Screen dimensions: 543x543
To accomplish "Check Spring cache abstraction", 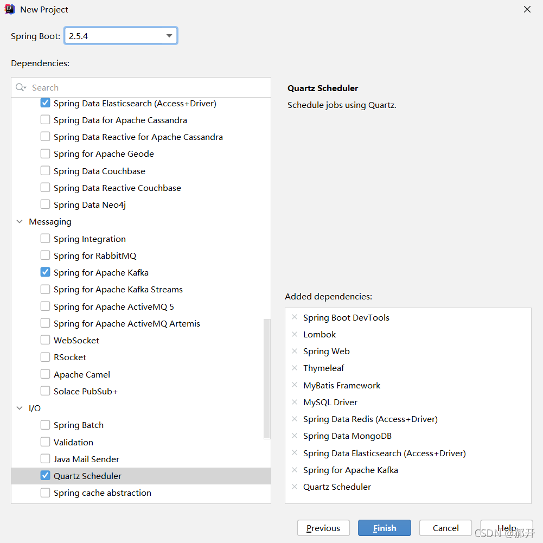I will pos(45,493).
